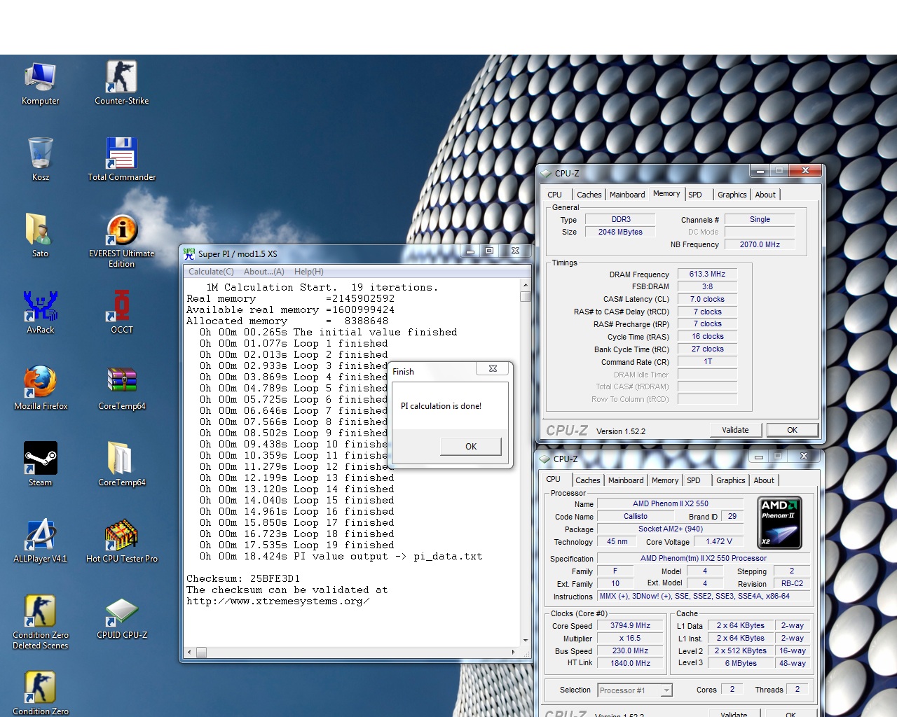Screen dimensions: 897x717
Task: Launch EVEREST Ultimate Edition icon
Action: [121, 230]
